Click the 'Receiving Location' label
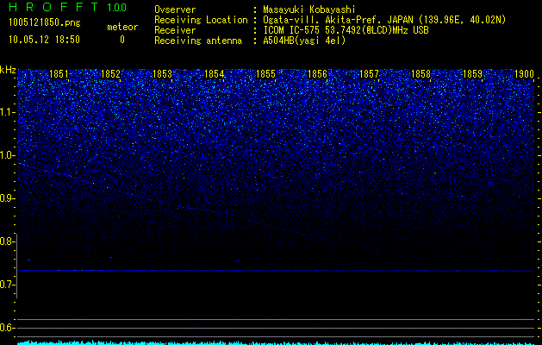542x345 pixels. point(201,20)
